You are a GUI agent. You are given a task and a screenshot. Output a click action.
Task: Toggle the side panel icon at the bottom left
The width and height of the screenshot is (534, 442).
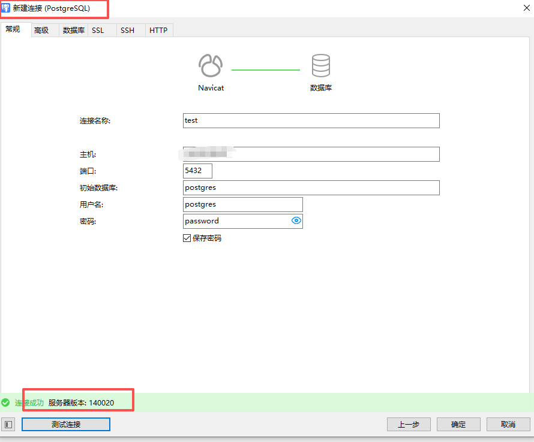[8, 425]
